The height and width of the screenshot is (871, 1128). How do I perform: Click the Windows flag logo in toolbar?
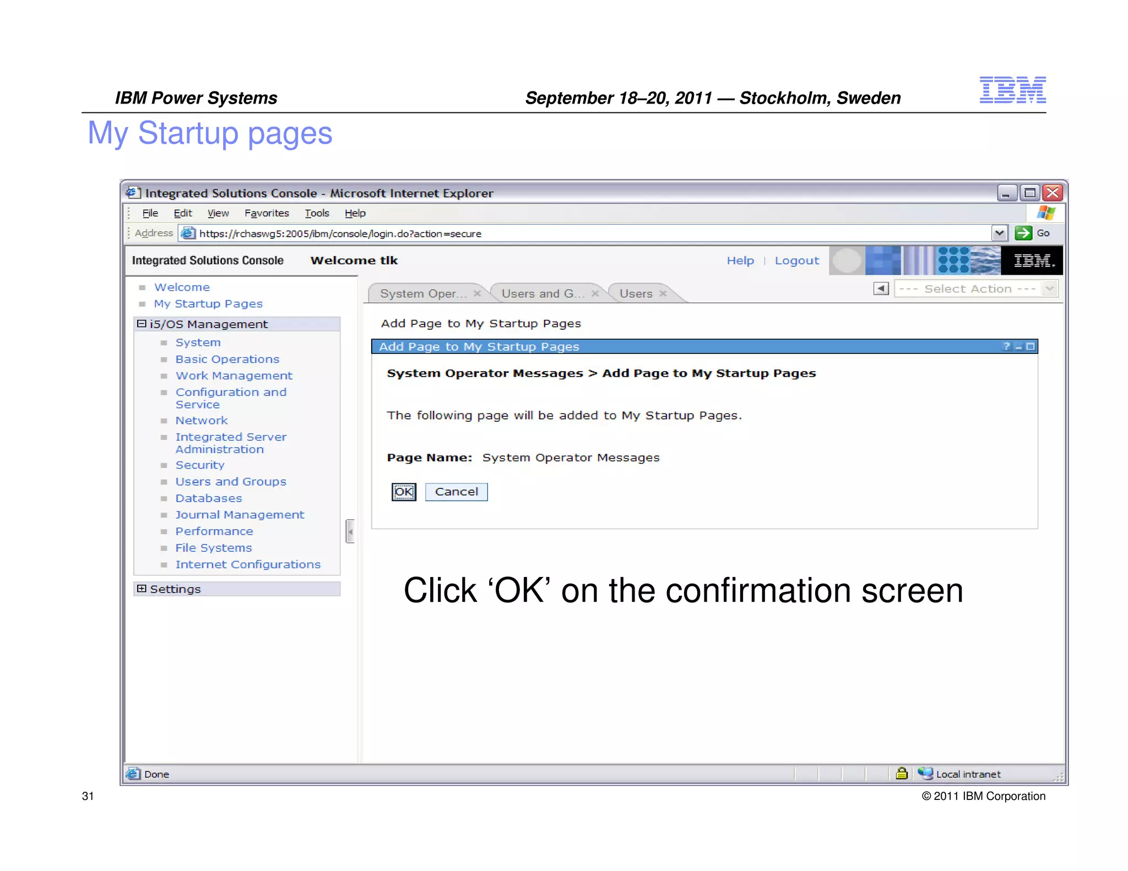pyautogui.click(x=1046, y=213)
